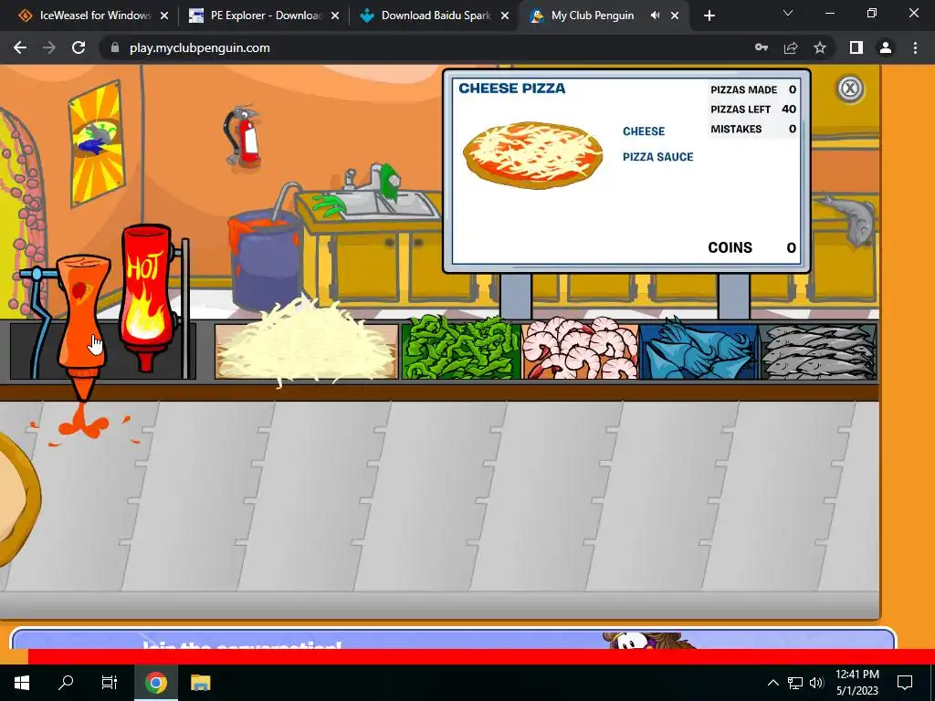The height and width of the screenshot is (701, 935).
Task: Click the cheese pizza picture on order board
Action: coord(533,155)
